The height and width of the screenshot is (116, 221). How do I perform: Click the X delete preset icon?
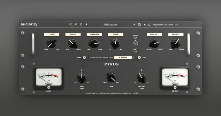click(x=145, y=25)
